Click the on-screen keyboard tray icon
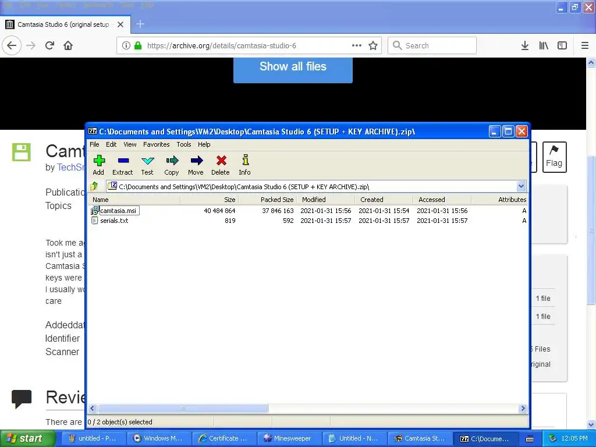The width and height of the screenshot is (596, 447). pyautogui.click(x=530, y=439)
